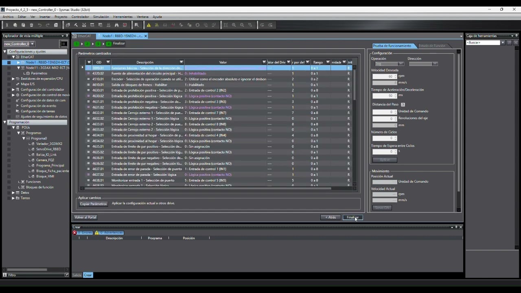
Task: Click the controller device icon in explorer
Action: click(x=63, y=44)
